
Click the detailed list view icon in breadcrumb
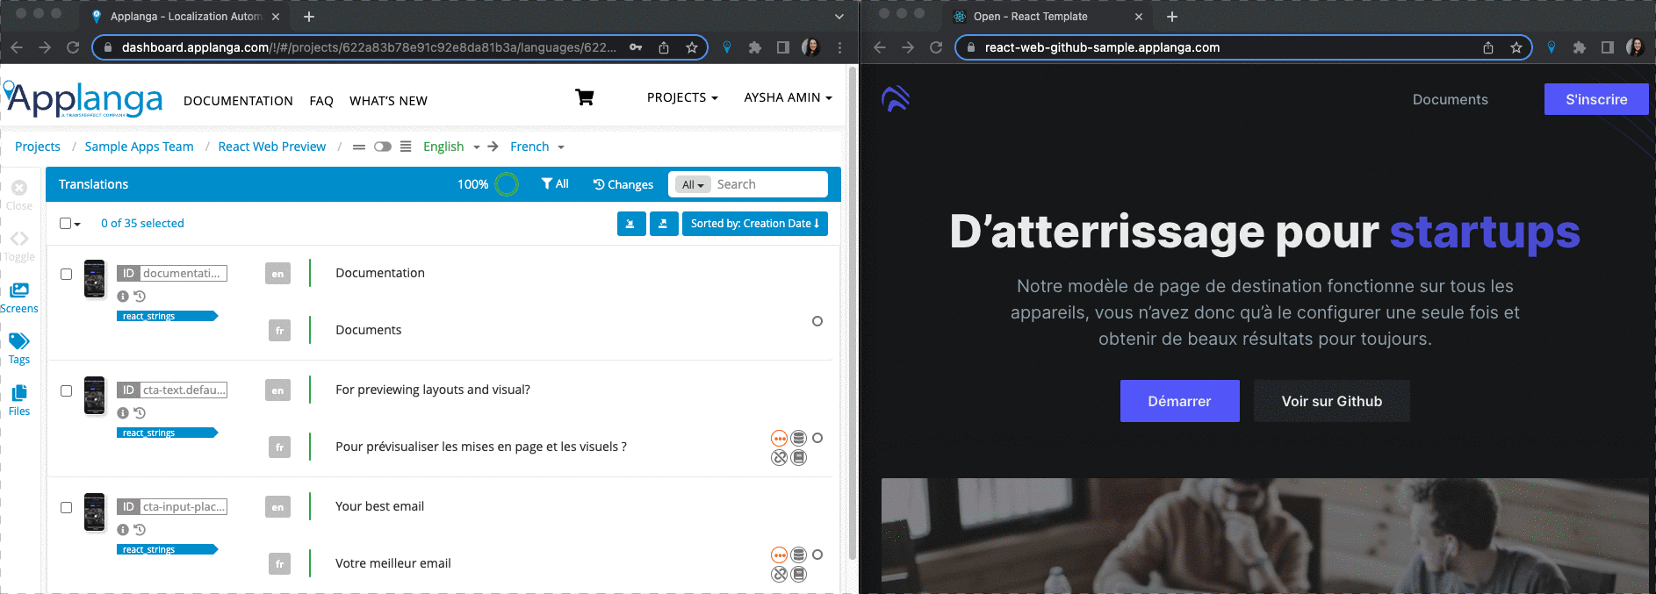406,147
